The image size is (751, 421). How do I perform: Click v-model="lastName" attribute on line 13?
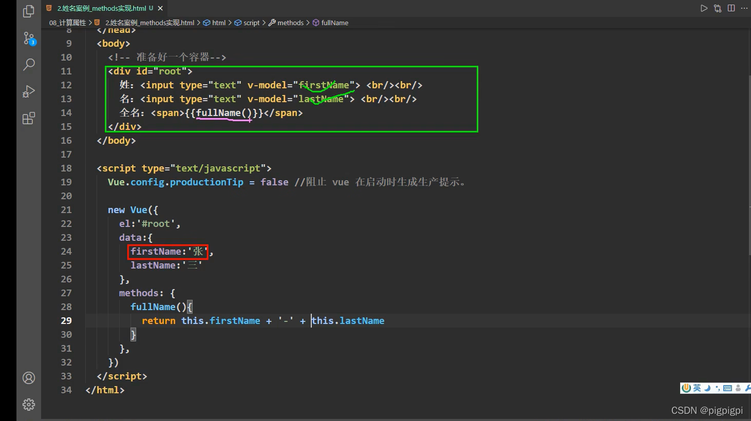[298, 99]
